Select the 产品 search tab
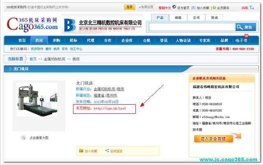Viewport: 263px width, 165px height. pyautogui.click(x=160, y=18)
